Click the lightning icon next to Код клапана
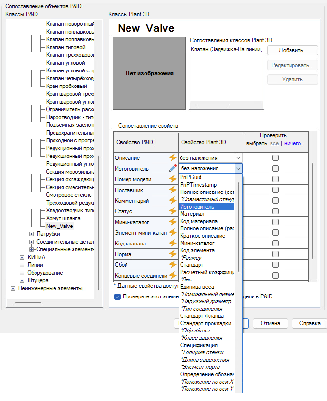Image resolution: width=327 pixels, height=401 pixels. point(173,243)
